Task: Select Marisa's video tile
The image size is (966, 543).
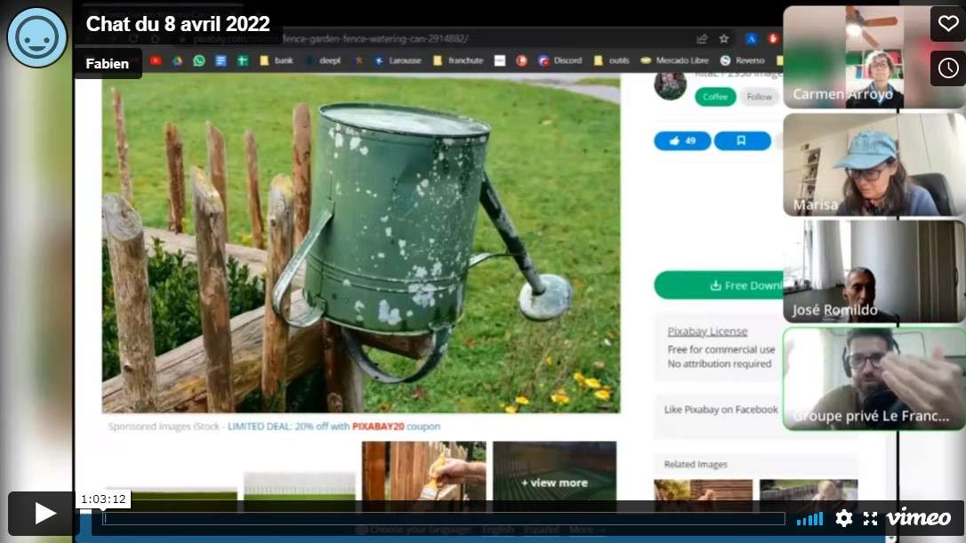Action: 873,164
